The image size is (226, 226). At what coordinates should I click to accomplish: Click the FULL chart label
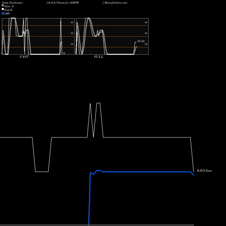(x=99, y=57)
